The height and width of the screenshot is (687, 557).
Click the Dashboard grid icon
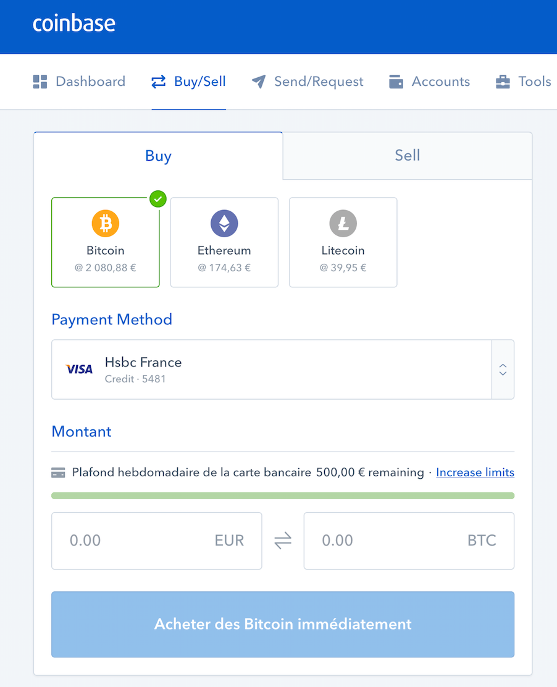(x=40, y=82)
